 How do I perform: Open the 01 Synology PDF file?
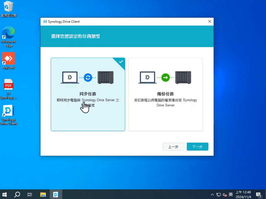coord(8,89)
